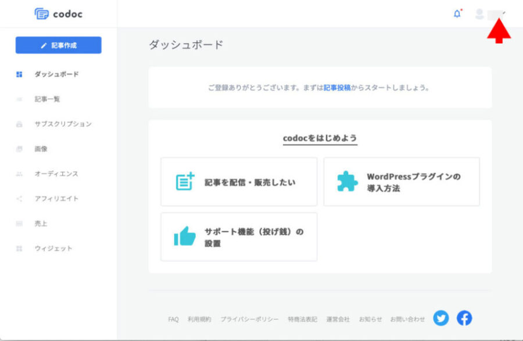
Task: Click the thumbs-up icon for サポート機能
Action: [x=185, y=236]
